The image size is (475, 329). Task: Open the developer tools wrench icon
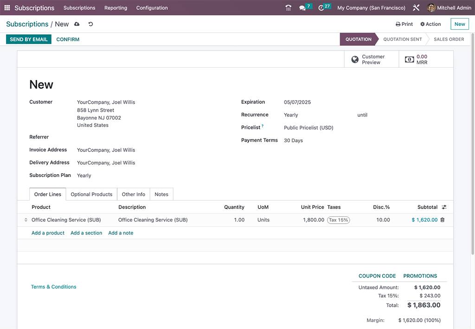click(416, 7)
